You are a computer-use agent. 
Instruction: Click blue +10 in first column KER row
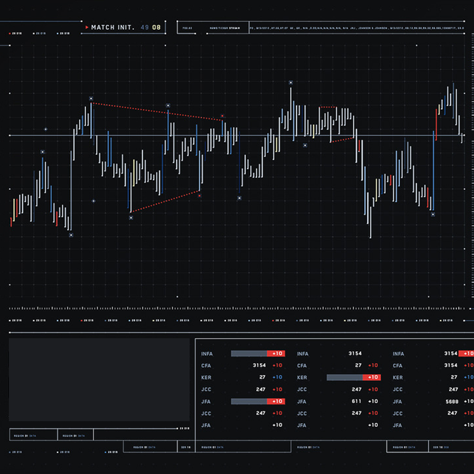click(x=277, y=377)
